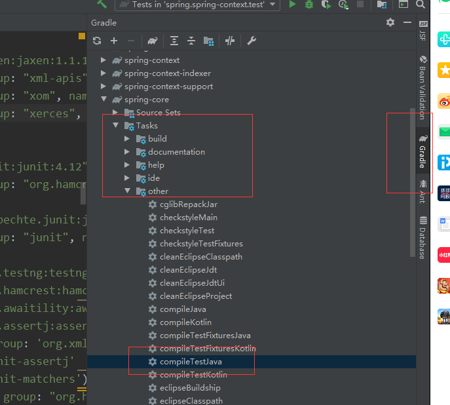Click the Expand All icon in Gradle toolbar

(x=174, y=41)
